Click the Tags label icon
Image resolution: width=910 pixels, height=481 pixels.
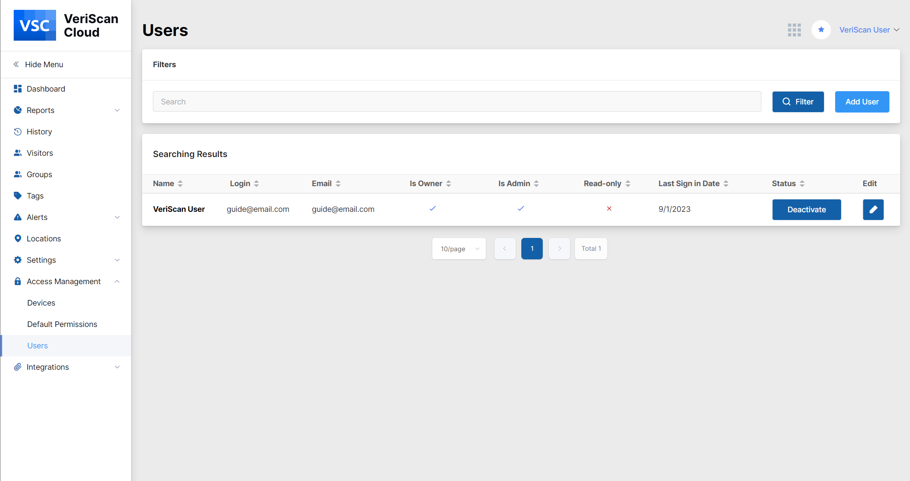click(x=18, y=196)
